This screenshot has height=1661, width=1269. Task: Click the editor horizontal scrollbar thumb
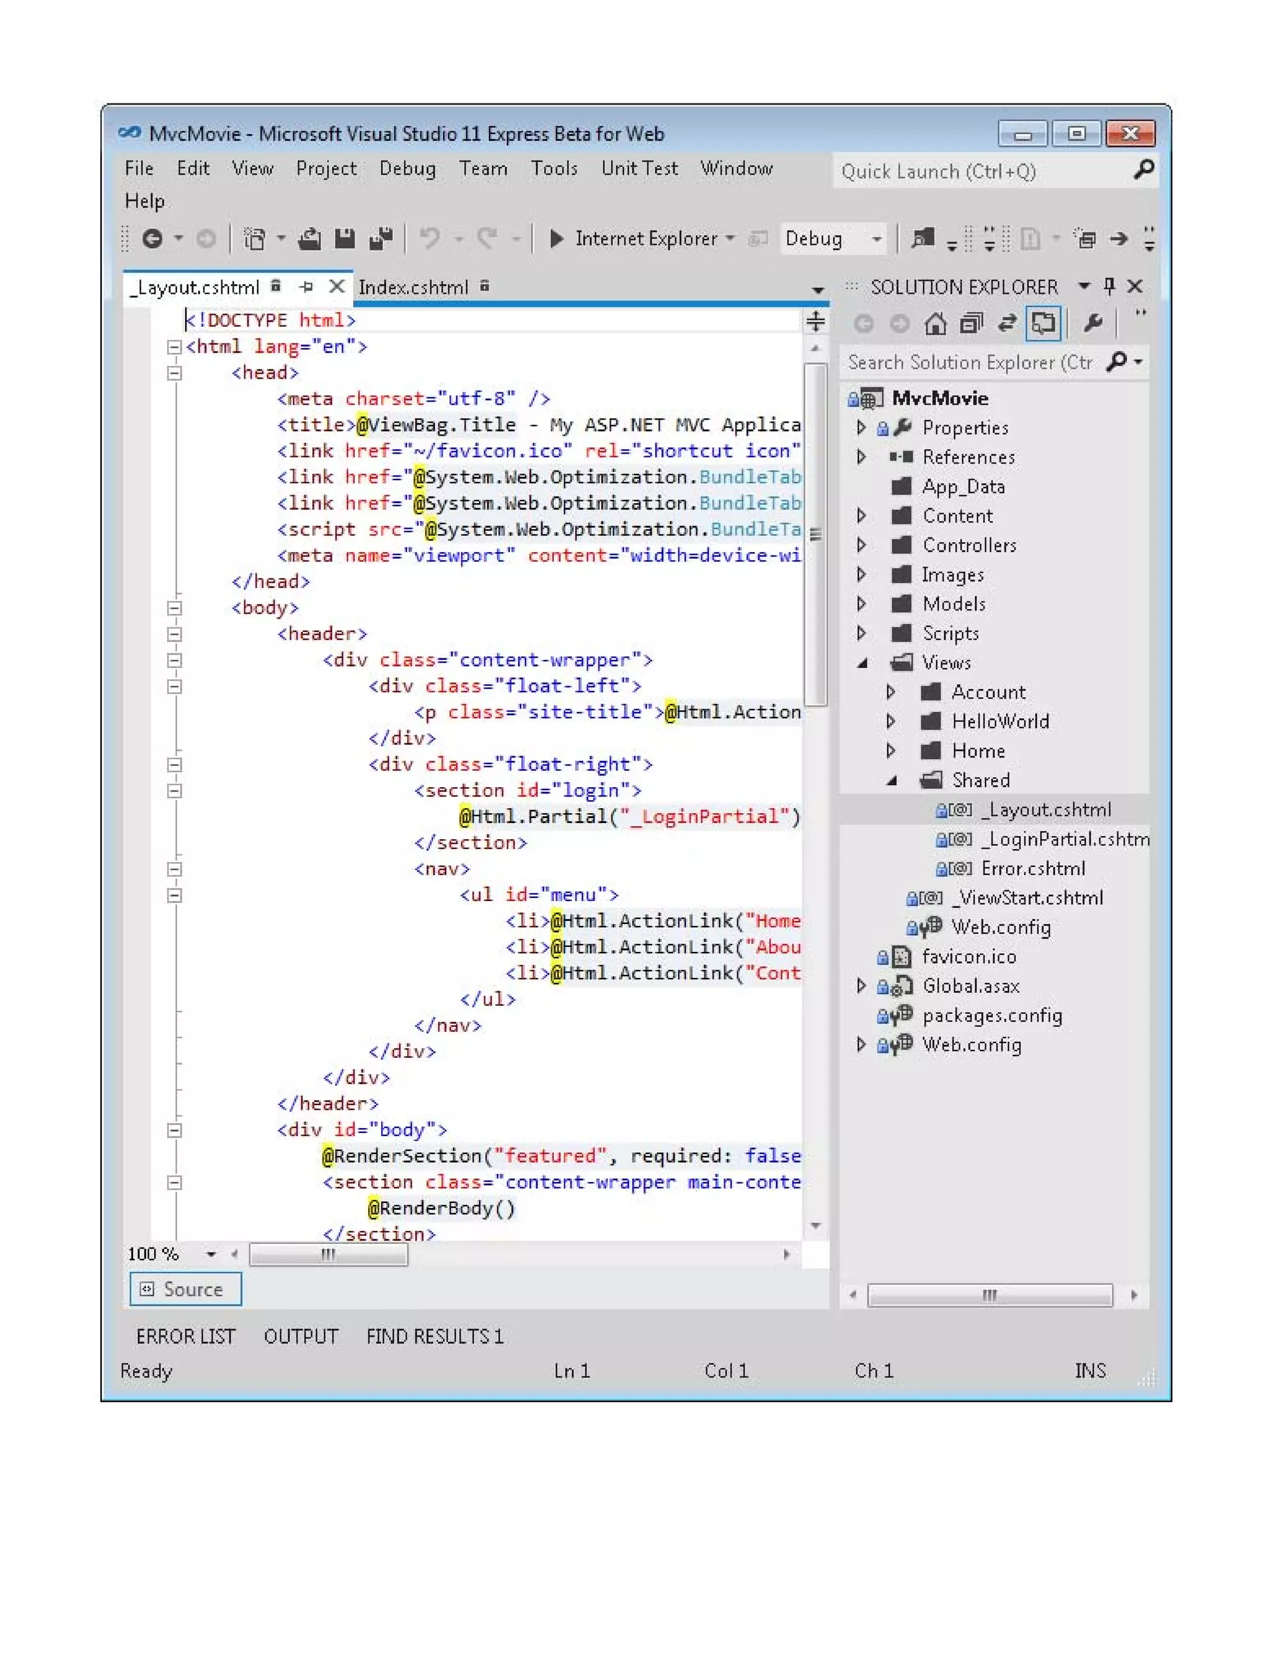(328, 1254)
